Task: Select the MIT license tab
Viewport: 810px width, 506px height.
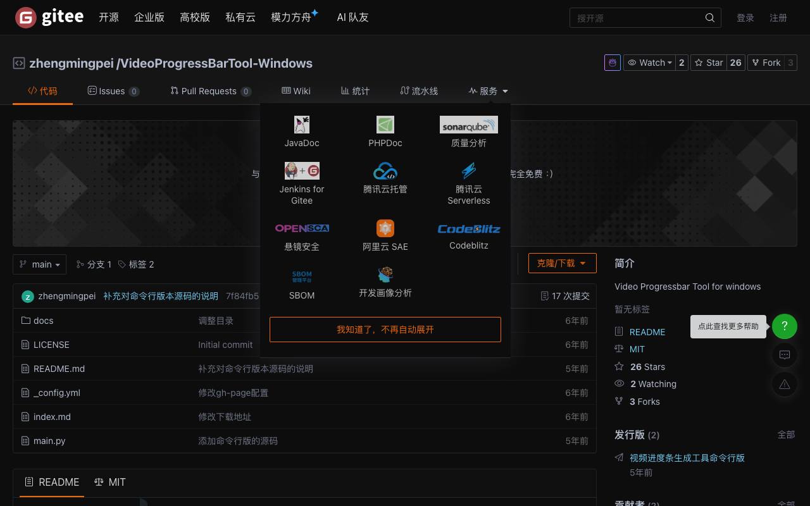Action: [x=110, y=482]
